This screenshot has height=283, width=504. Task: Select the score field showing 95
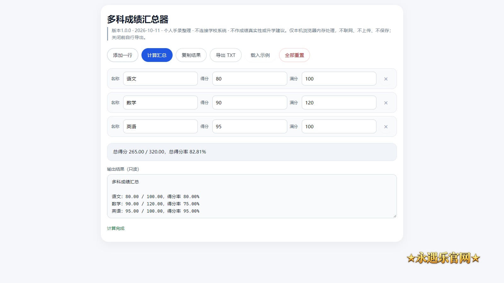coord(250,126)
